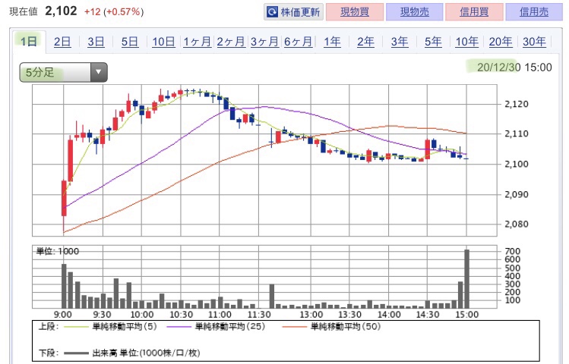Click the 信用買 button
Screen dimensions: 569x364
pyautogui.click(x=474, y=12)
